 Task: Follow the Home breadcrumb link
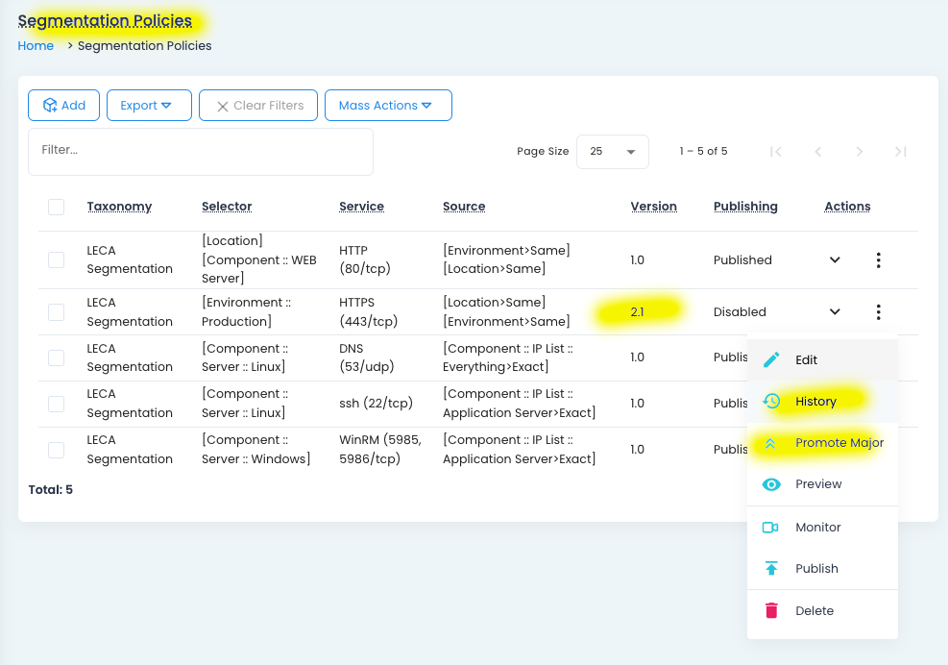coord(36,45)
